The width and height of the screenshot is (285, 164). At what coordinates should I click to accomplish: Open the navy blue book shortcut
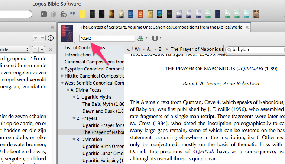[x=218, y=14]
